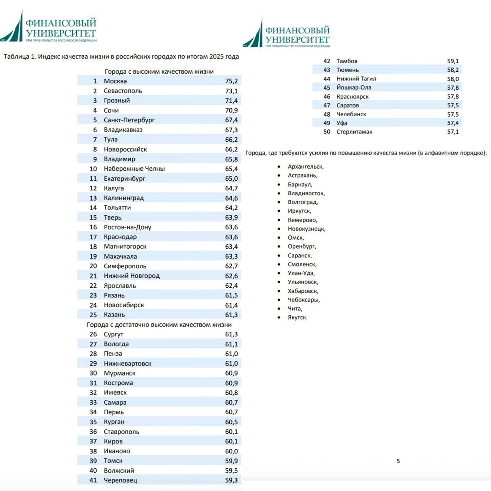This screenshot has width=491, height=491.
Task: Select the Сургут row ranked 26
Action: (159, 334)
